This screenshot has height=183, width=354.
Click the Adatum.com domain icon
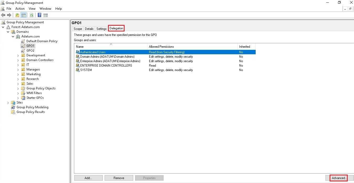(18, 36)
